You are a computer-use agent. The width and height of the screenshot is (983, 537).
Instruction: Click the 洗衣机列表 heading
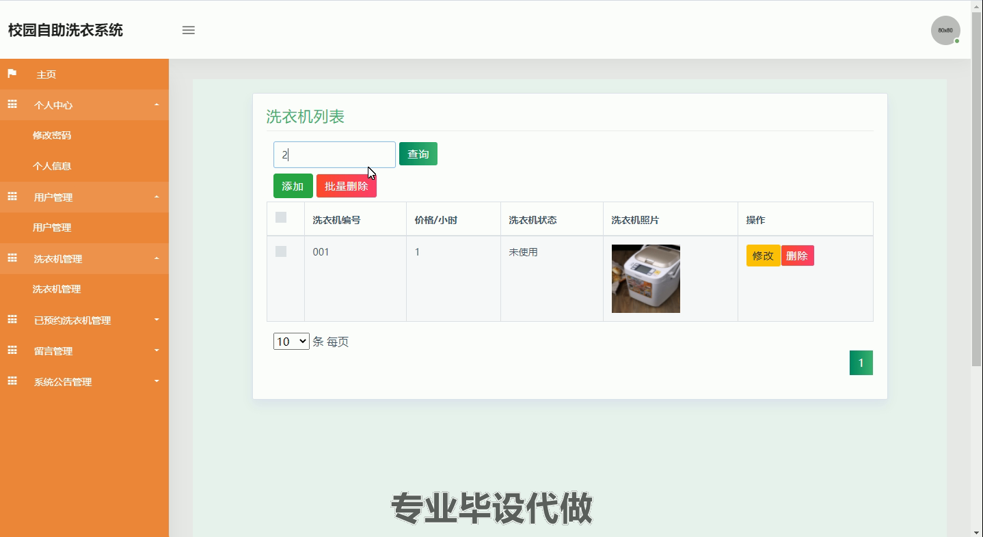click(x=306, y=117)
